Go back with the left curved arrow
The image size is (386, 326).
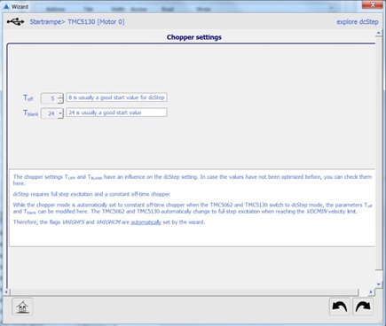[x=340, y=307]
